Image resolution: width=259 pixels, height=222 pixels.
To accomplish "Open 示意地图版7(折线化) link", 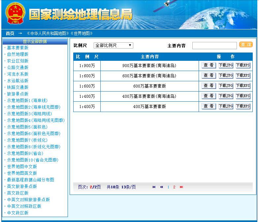I will [x=27, y=140].
